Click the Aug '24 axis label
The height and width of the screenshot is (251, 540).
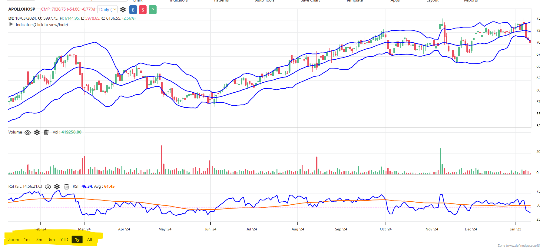[298, 229]
